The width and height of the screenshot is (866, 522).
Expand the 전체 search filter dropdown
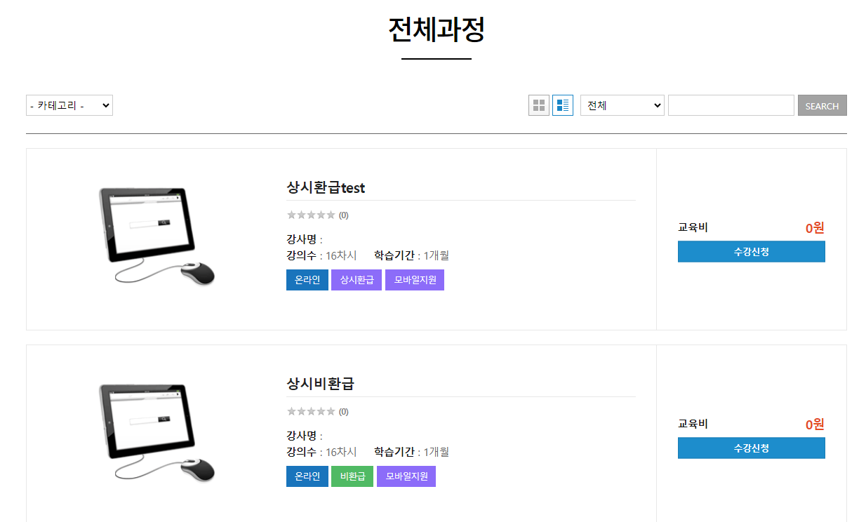[622, 105]
